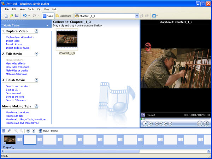Collapse the Capture Video section

(36, 31)
